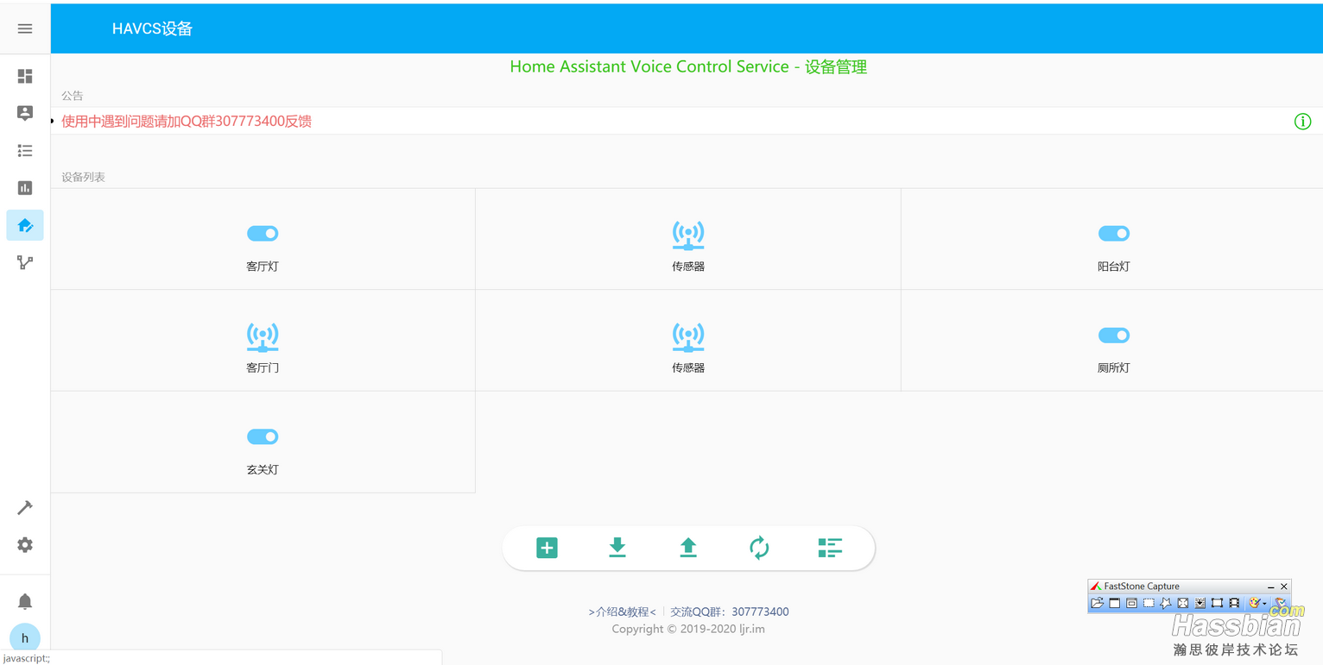
Task: Open the hamburger sidebar menu
Action: (25, 28)
